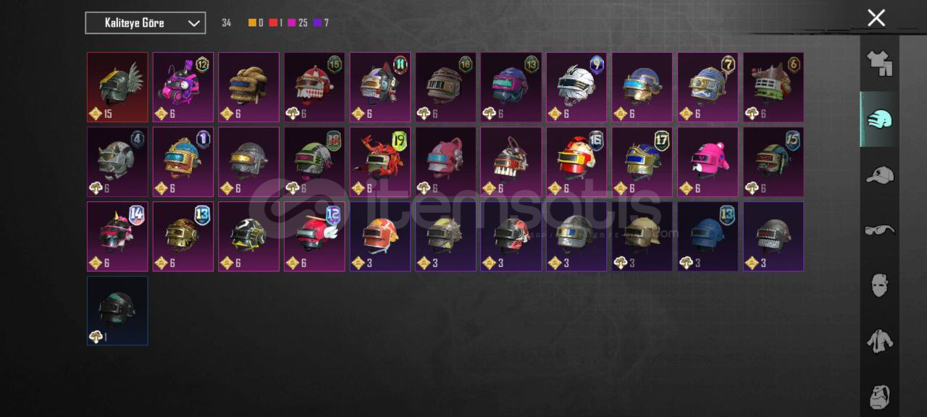Open the face mask category icon
The height and width of the screenshot is (417, 927).
coord(879,285)
